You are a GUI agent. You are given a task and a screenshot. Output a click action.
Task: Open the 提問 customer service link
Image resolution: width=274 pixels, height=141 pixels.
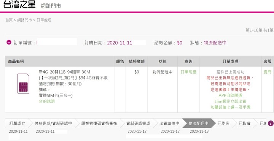click(268, 72)
